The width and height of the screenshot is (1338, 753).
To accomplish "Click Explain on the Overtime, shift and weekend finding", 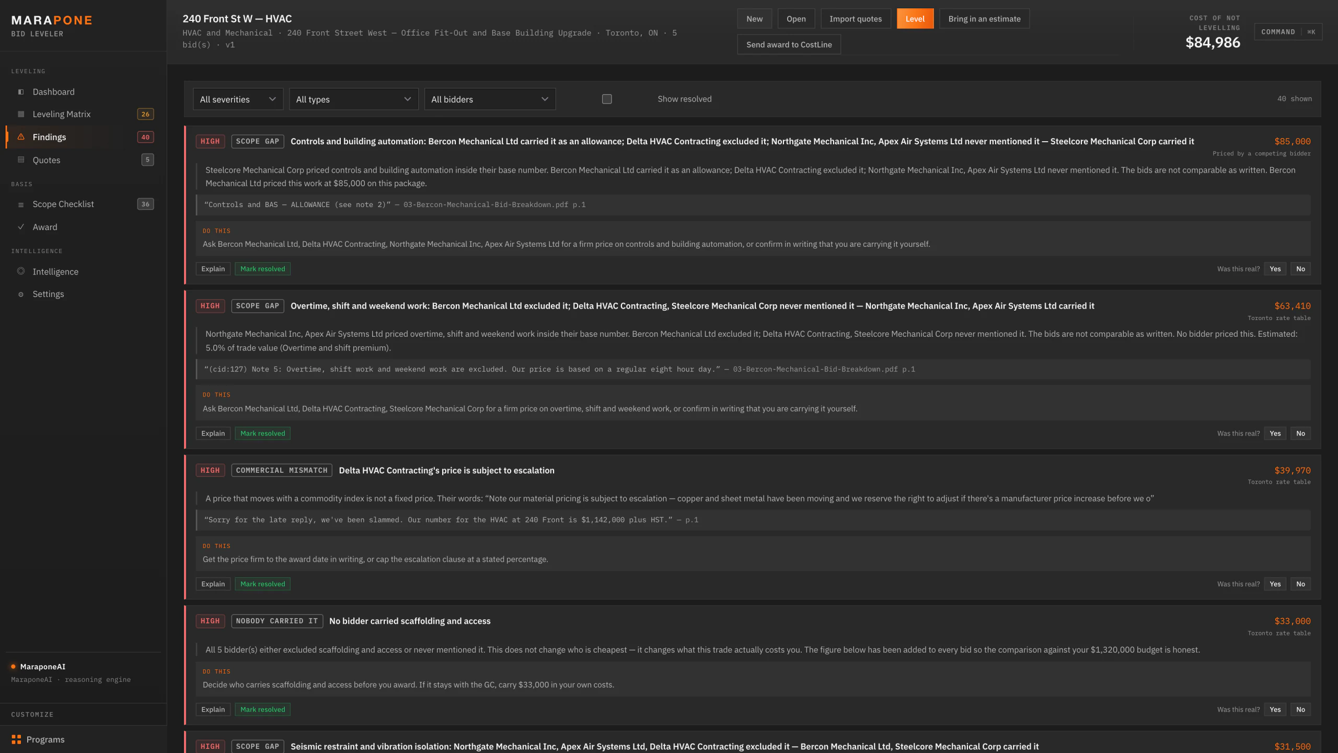I will click(213, 433).
